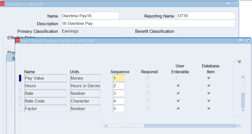The width and height of the screenshot is (252, 134).
Task: Close the Input Values window
Action: tap(249, 41)
